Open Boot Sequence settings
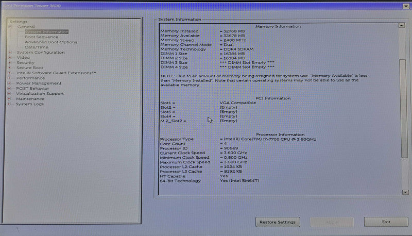The height and width of the screenshot is (236, 412). 42,37
